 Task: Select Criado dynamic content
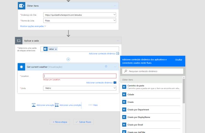151,102
